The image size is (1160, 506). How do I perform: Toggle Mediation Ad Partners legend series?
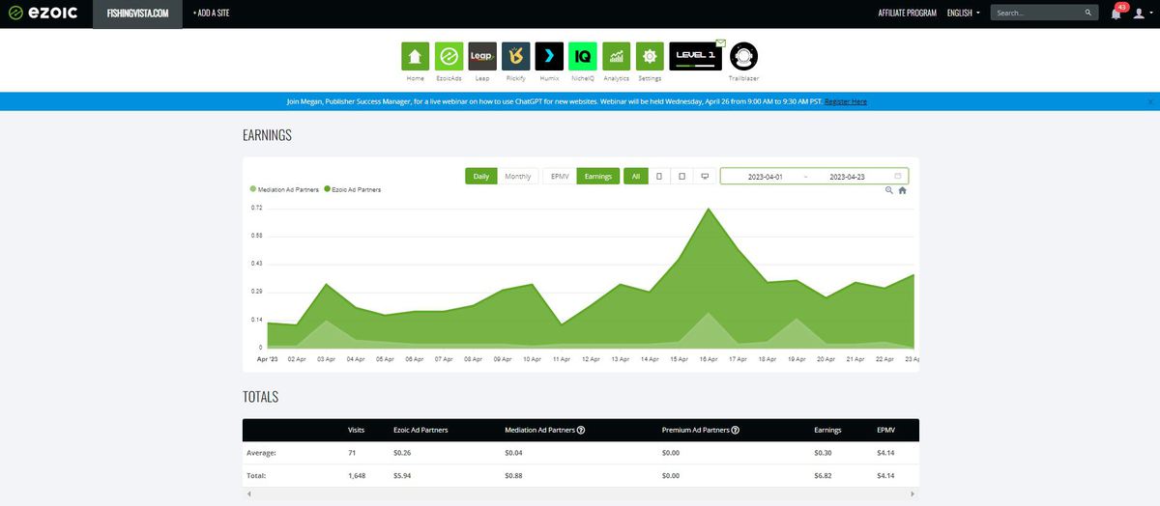tap(284, 189)
